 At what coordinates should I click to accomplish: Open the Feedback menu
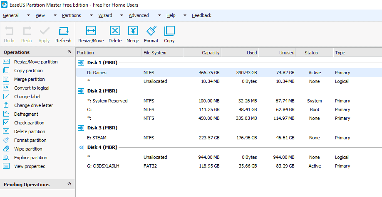[x=201, y=15]
